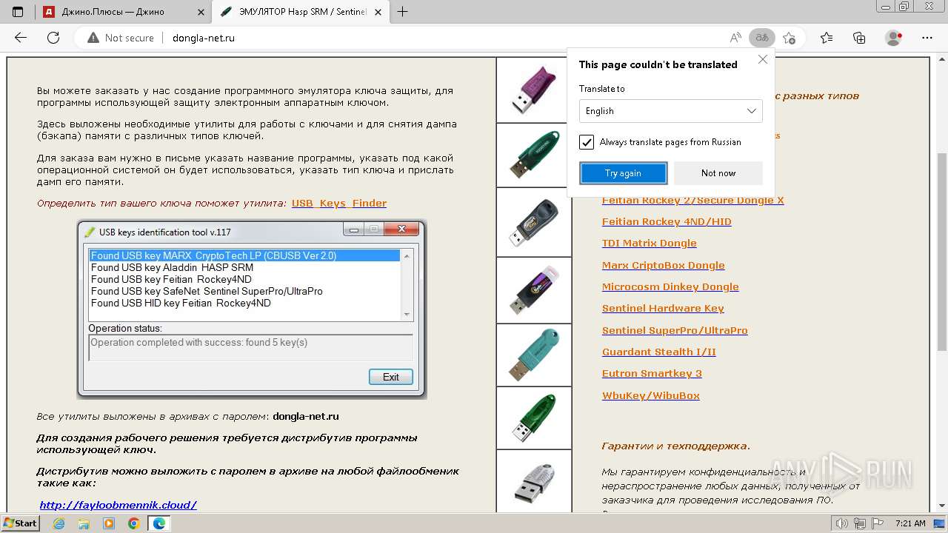Screen dimensions: 948x533
Task: Open the Feitian Rockey 2/Secure Dongle X link
Action: 692,200
